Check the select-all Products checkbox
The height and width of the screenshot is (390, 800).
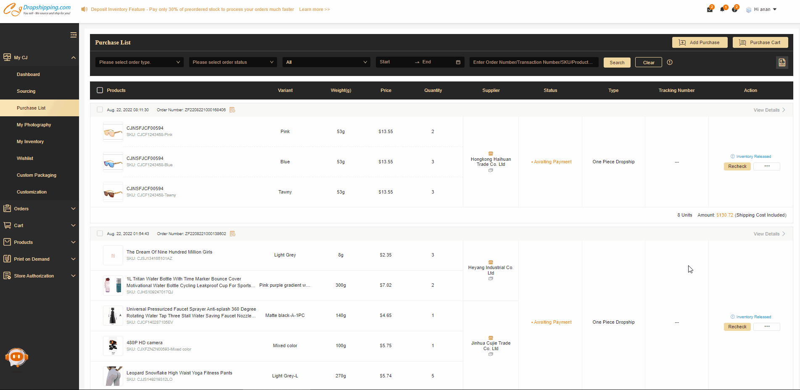click(x=100, y=90)
